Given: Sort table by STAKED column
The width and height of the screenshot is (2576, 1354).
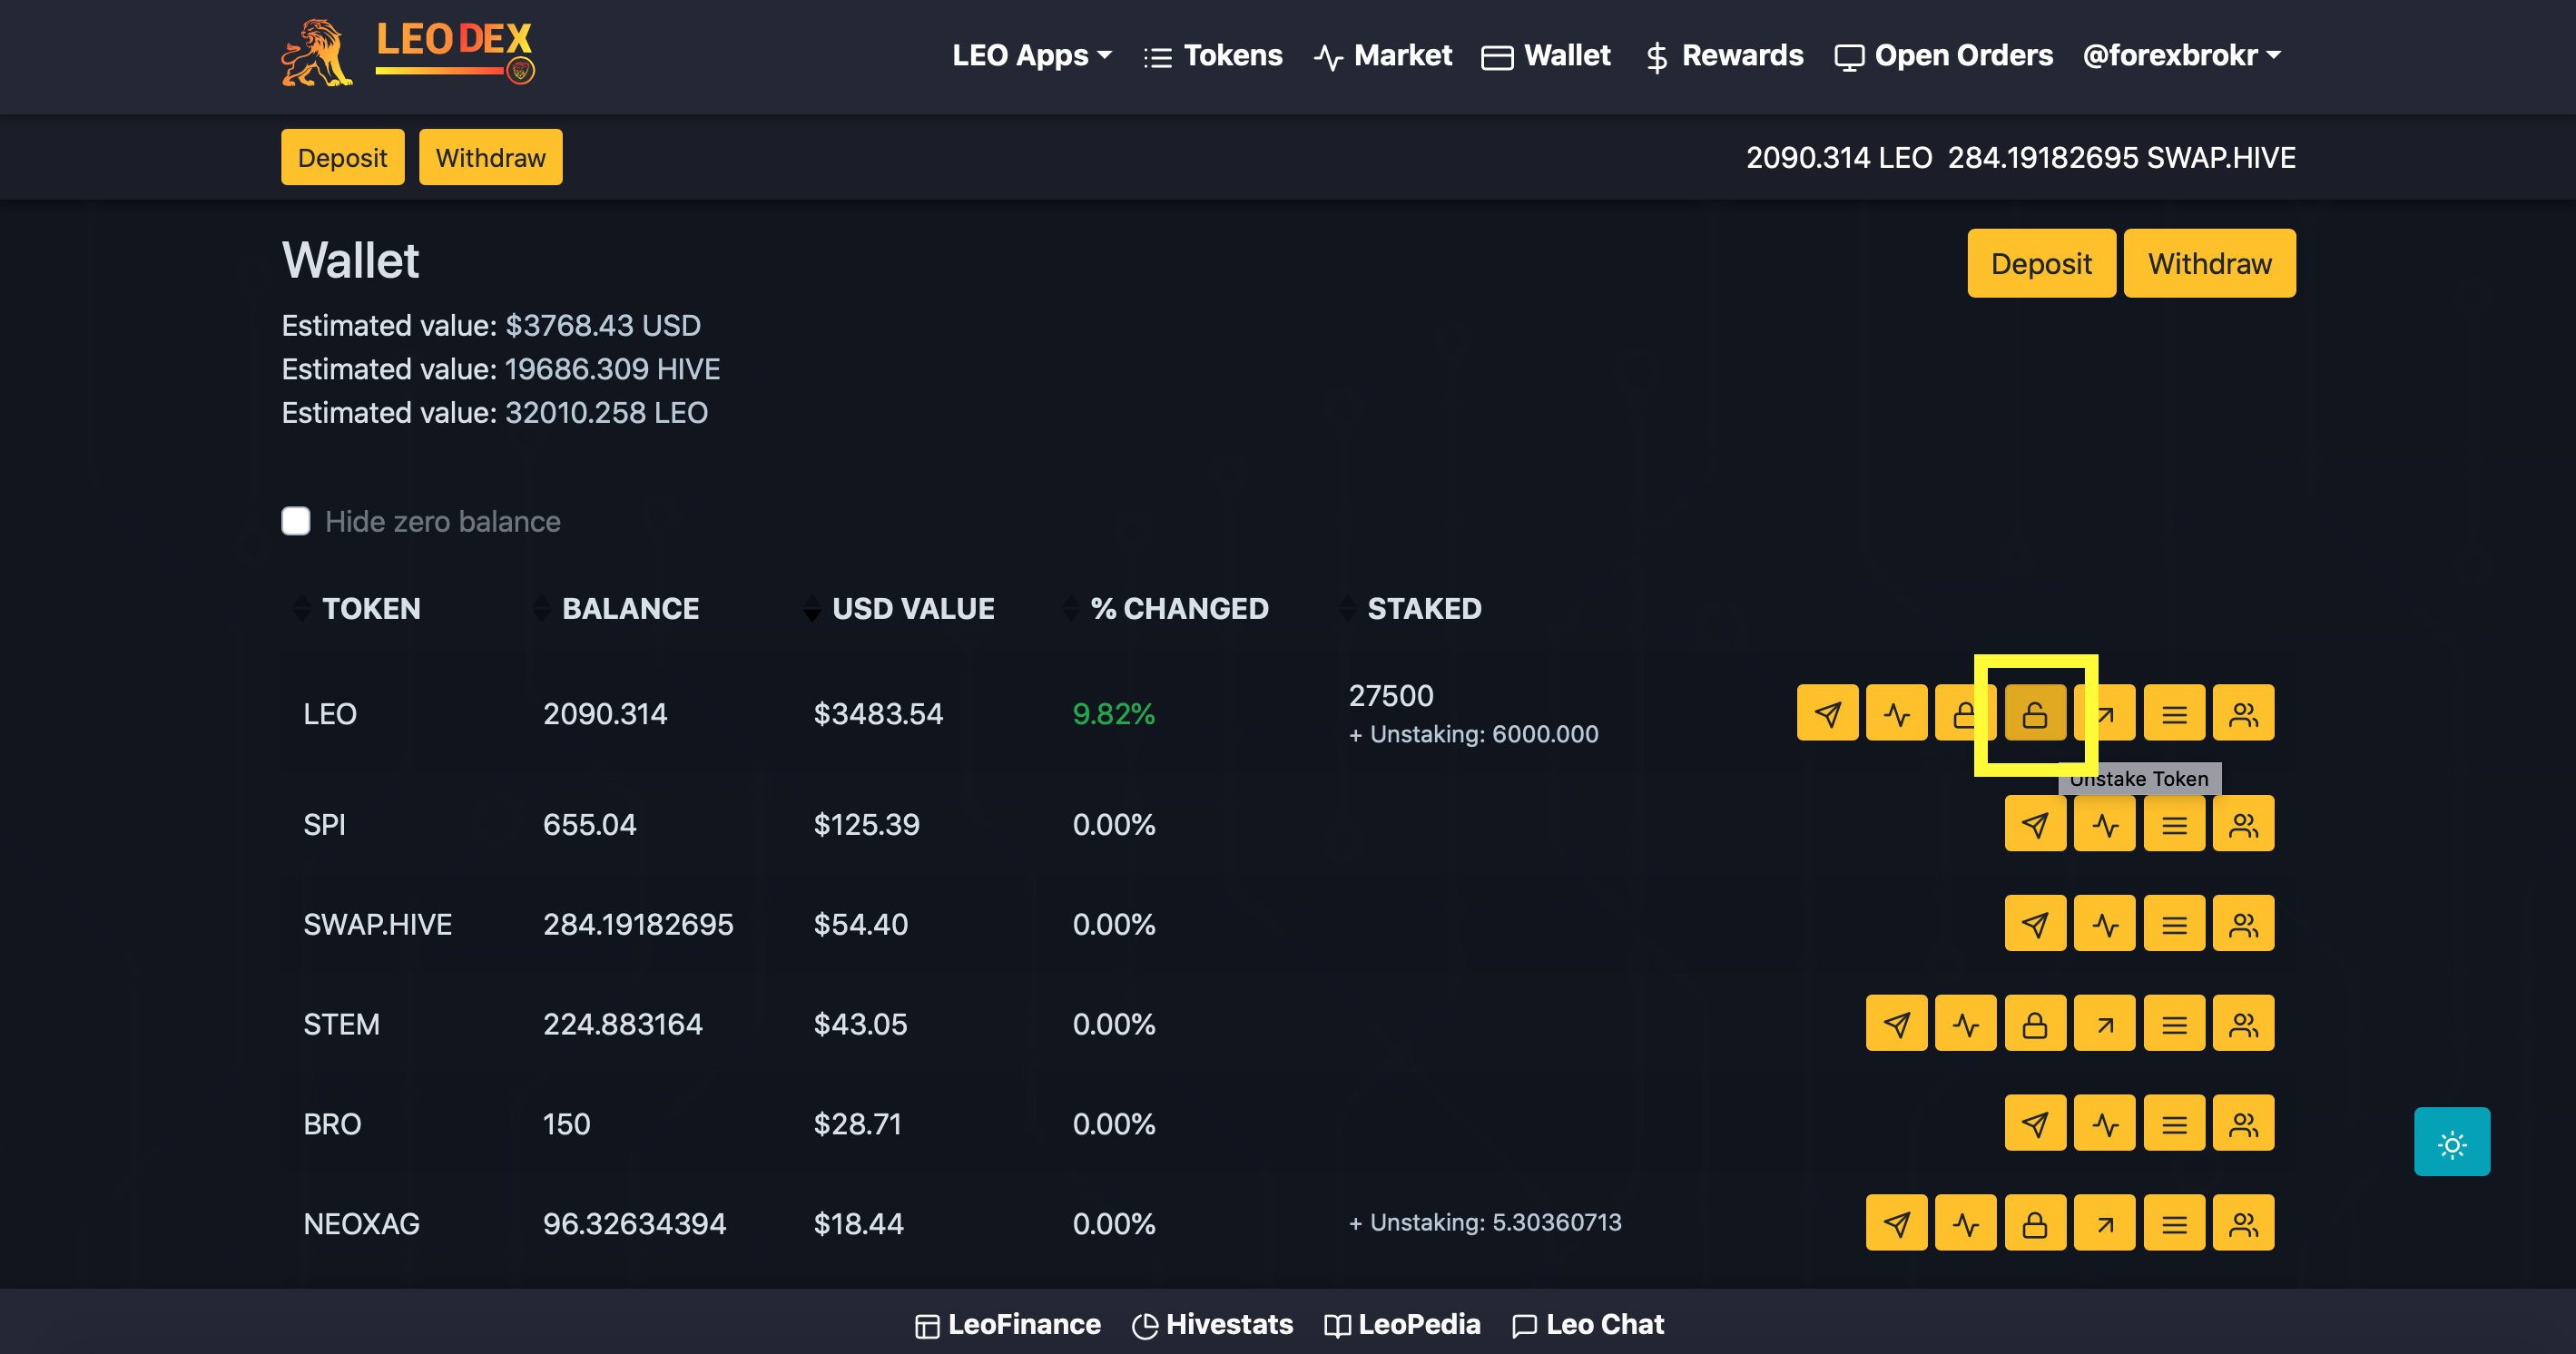Looking at the screenshot, I should tap(1410, 608).
